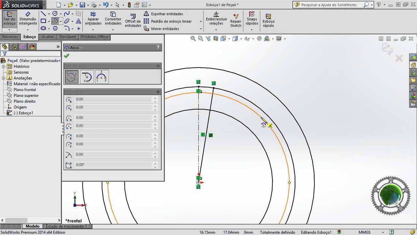Click Padrão de esboço linear
The height and width of the screenshot is (235, 417).
[x=168, y=21]
